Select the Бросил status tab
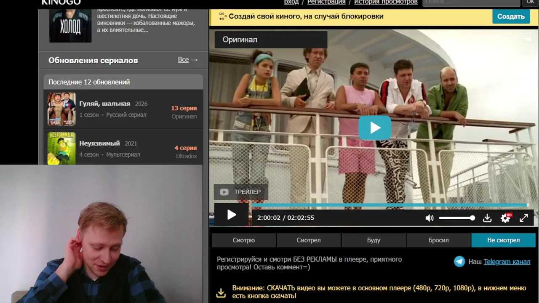Viewport: 539px width, 303px height. click(x=438, y=240)
